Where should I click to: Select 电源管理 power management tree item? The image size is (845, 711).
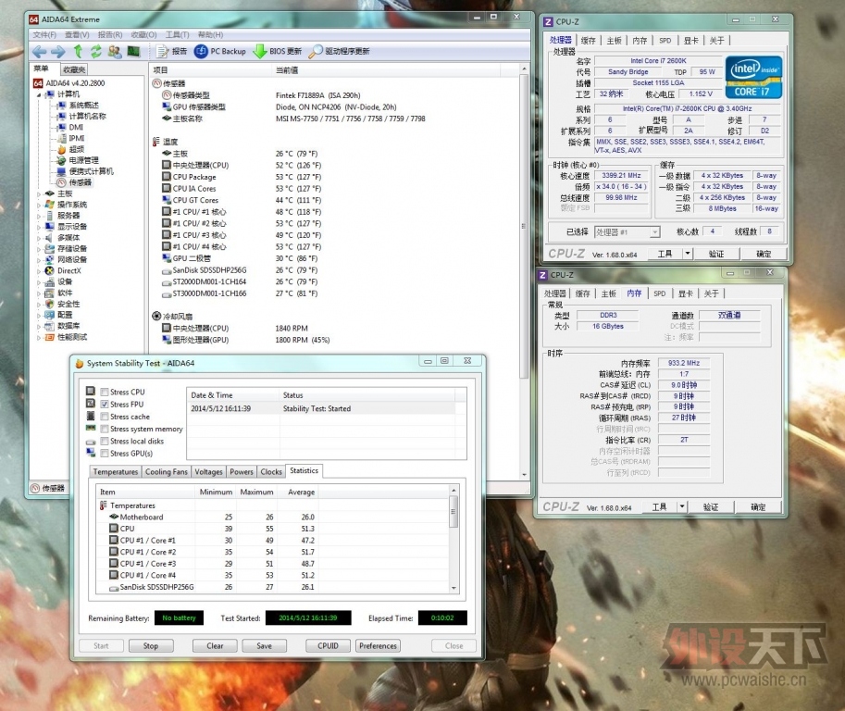[83, 160]
